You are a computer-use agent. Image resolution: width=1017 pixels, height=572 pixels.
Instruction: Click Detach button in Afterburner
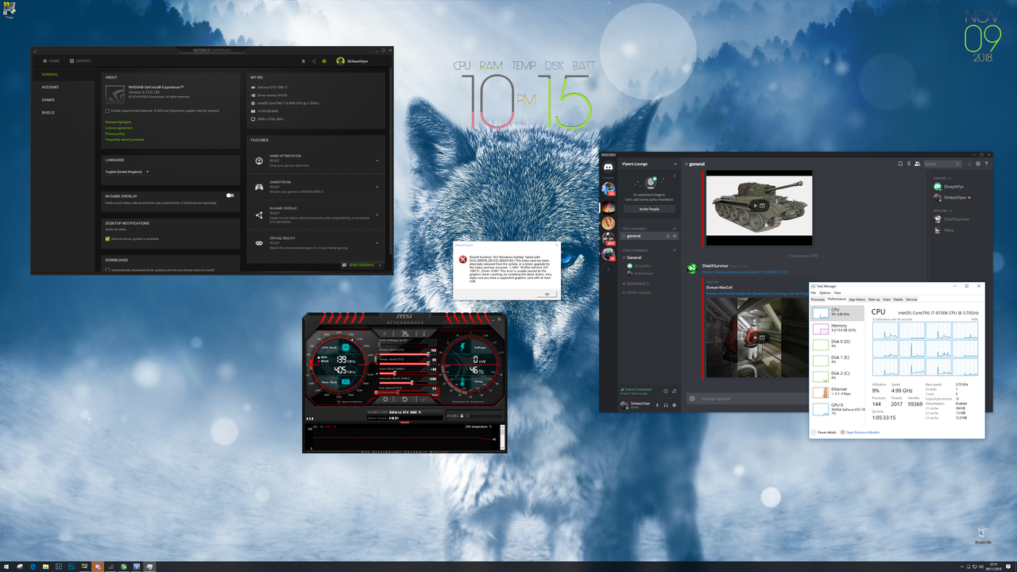404,422
